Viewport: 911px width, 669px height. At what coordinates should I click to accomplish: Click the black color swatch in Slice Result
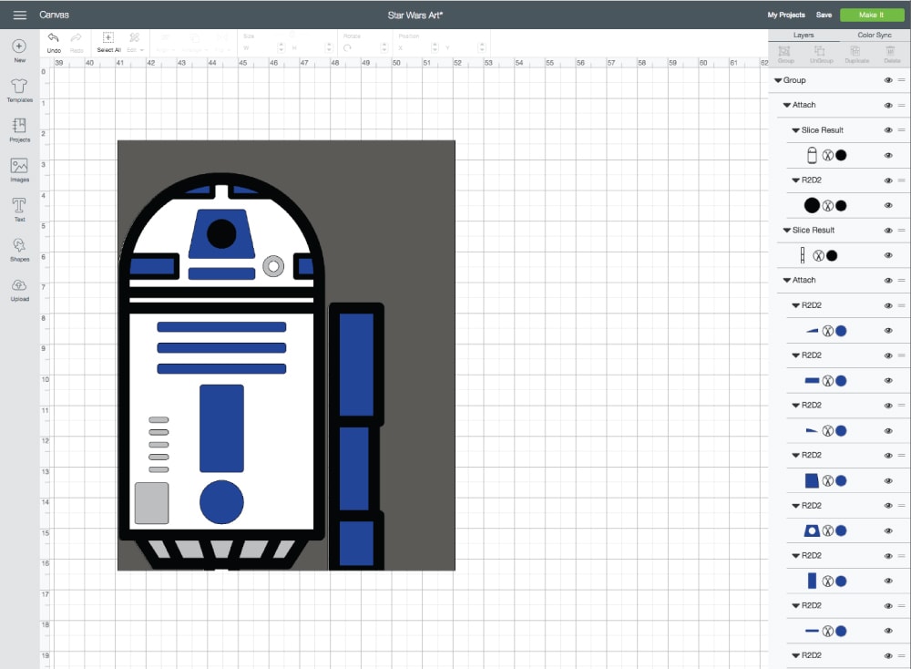(x=841, y=155)
